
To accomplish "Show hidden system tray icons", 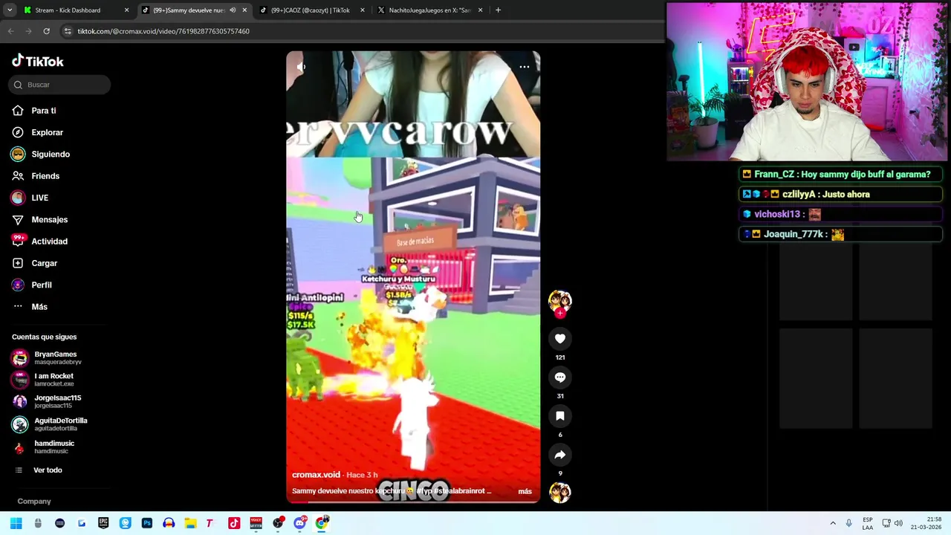I will click(x=833, y=523).
